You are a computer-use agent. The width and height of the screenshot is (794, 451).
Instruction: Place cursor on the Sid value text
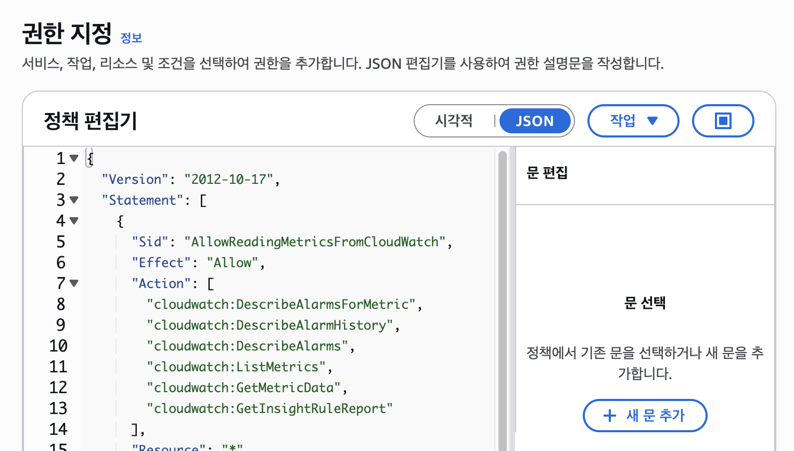pyautogui.click(x=315, y=242)
